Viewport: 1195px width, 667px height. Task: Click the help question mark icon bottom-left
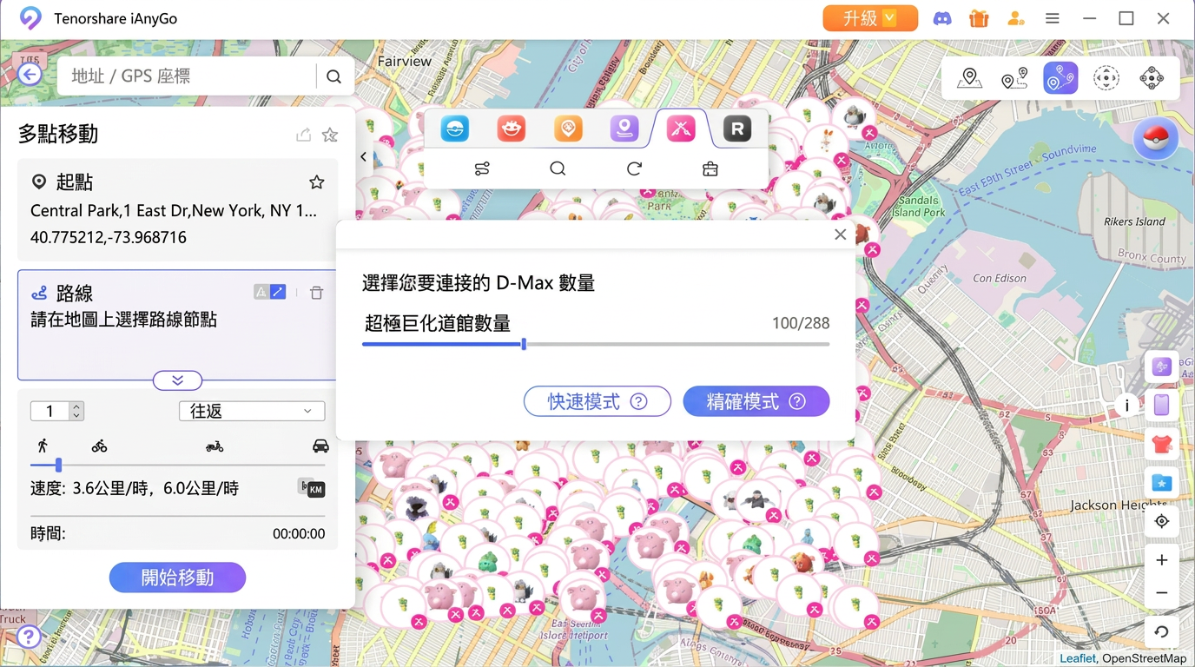tap(29, 637)
